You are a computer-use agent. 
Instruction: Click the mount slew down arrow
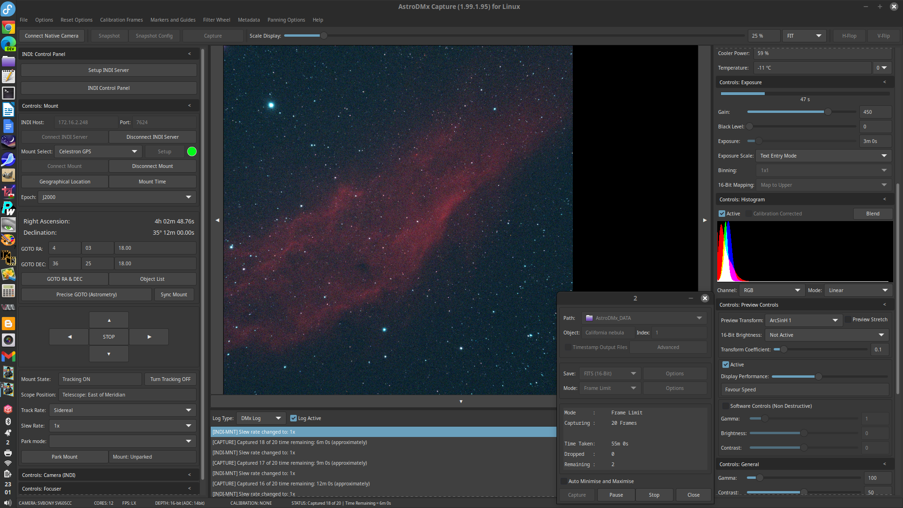tap(109, 354)
